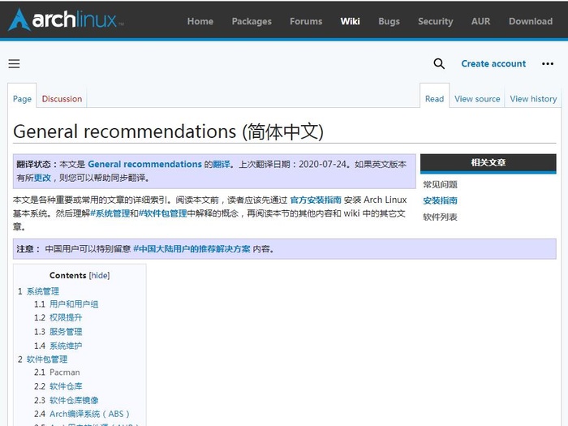This screenshot has height=426, width=568.
Task: Go to Forums in the navigation bar
Action: [x=306, y=21]
